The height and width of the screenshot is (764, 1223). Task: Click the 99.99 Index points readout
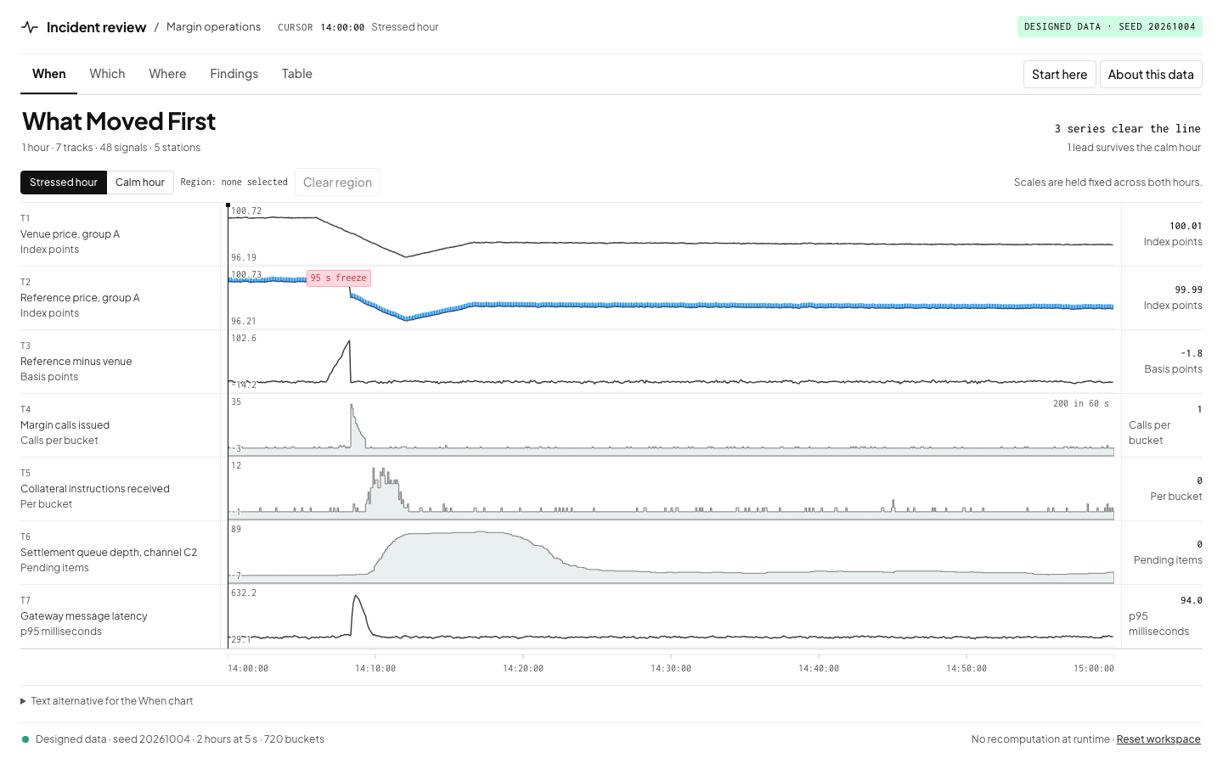1173,298
